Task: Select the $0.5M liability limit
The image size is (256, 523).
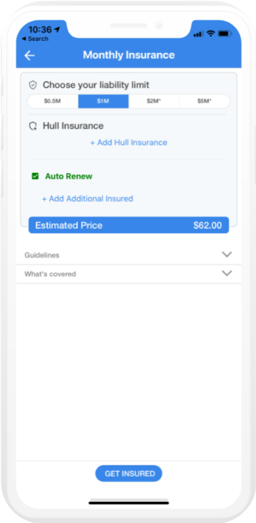Action: 53,102
